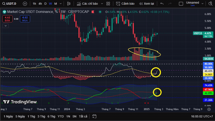Set the range to 1N

point(68,116)
